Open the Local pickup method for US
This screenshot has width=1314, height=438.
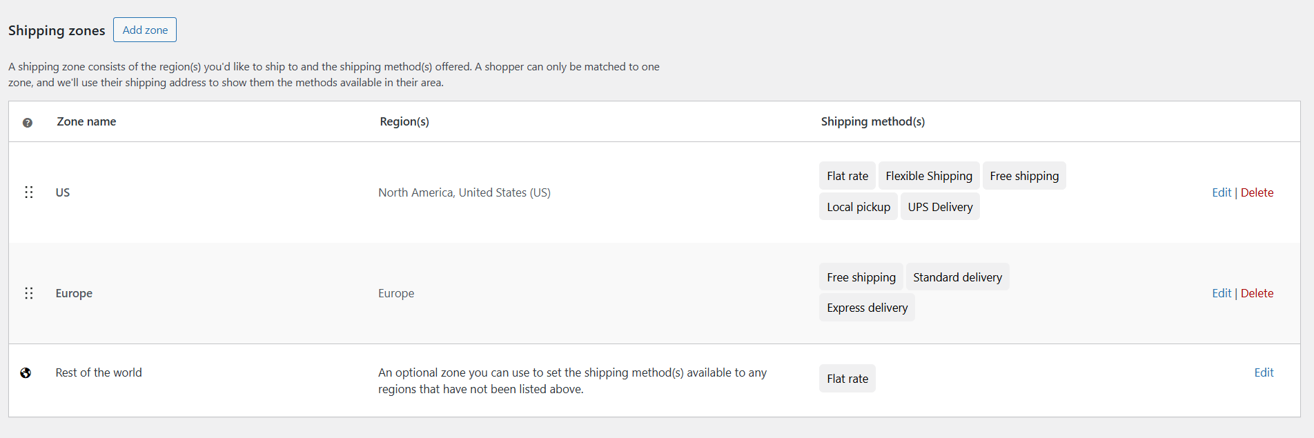tap(858, 206)
